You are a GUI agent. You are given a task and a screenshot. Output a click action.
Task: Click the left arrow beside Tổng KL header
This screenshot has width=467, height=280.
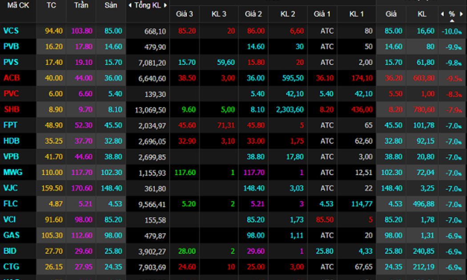click(x=130, y=5)
